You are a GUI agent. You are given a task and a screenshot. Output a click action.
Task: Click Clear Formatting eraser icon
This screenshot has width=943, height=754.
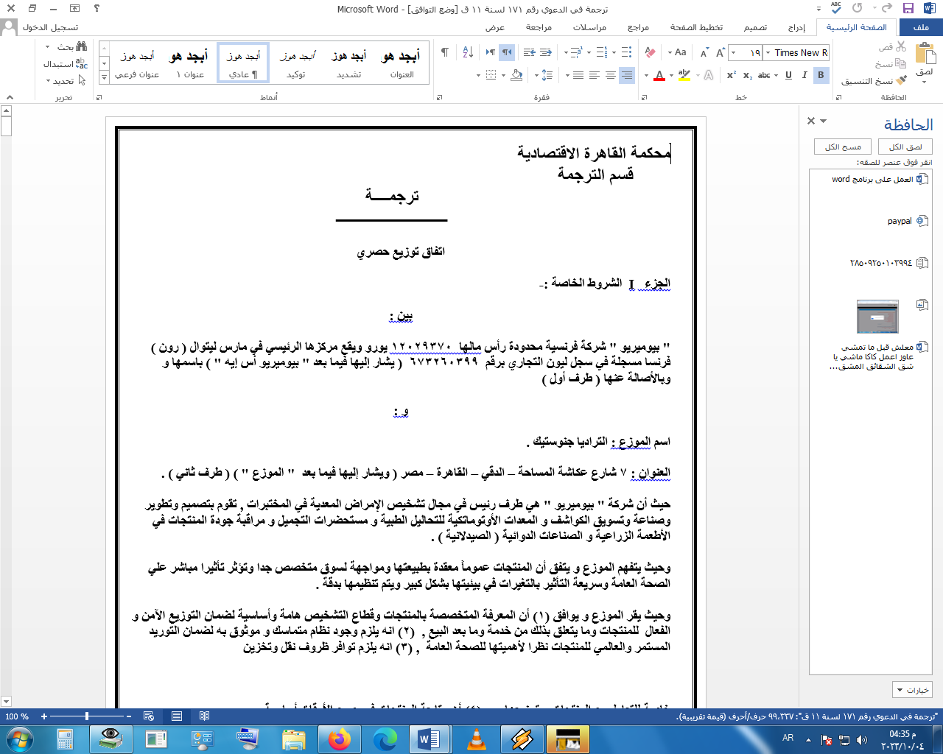point(650,52)
